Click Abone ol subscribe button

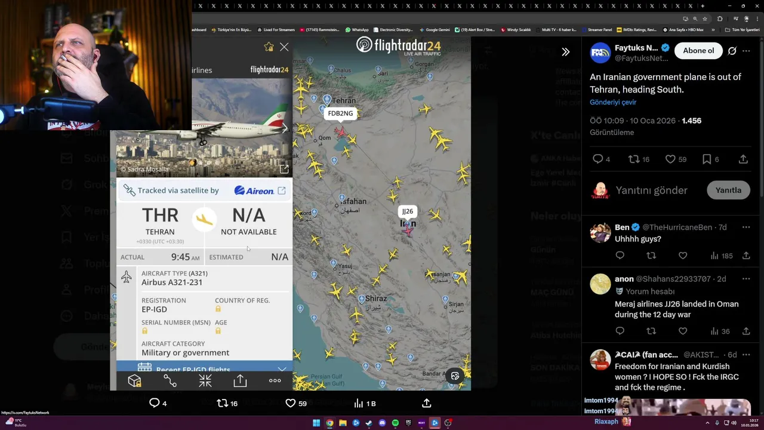[x=698, y=51]
